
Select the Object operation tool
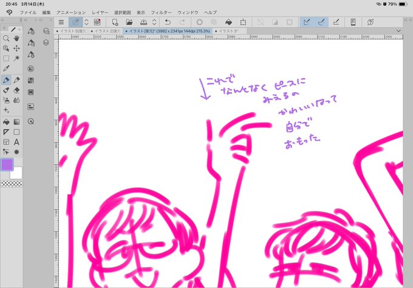[6, 49]
